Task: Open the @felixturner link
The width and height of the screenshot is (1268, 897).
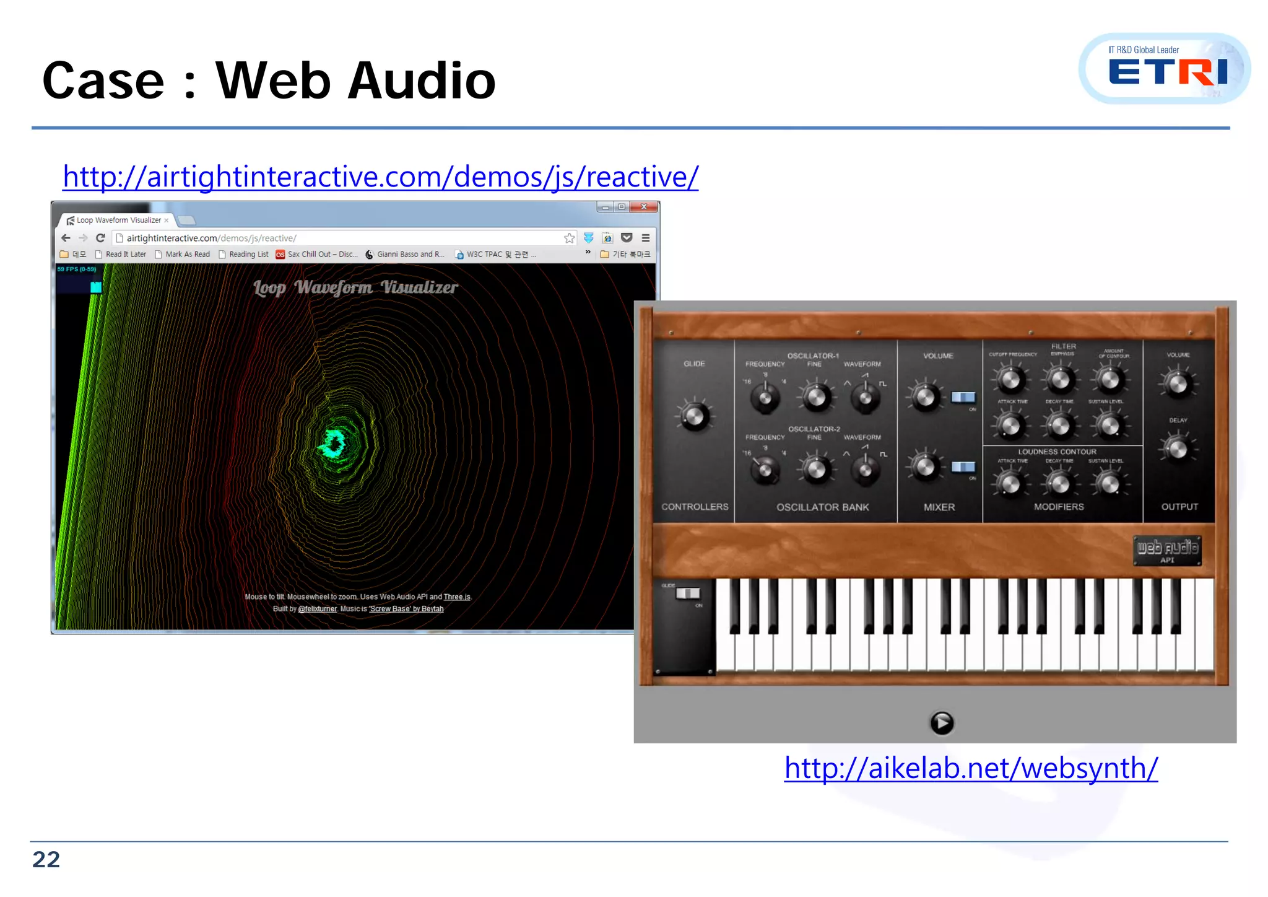Action: tap(318, 608)
